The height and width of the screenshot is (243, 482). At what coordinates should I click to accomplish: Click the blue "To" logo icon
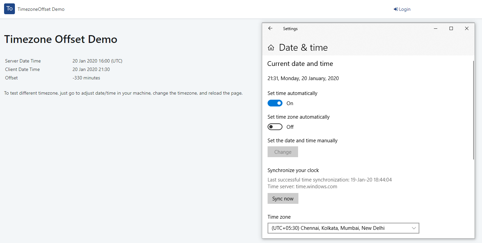(x=9, y=9)
